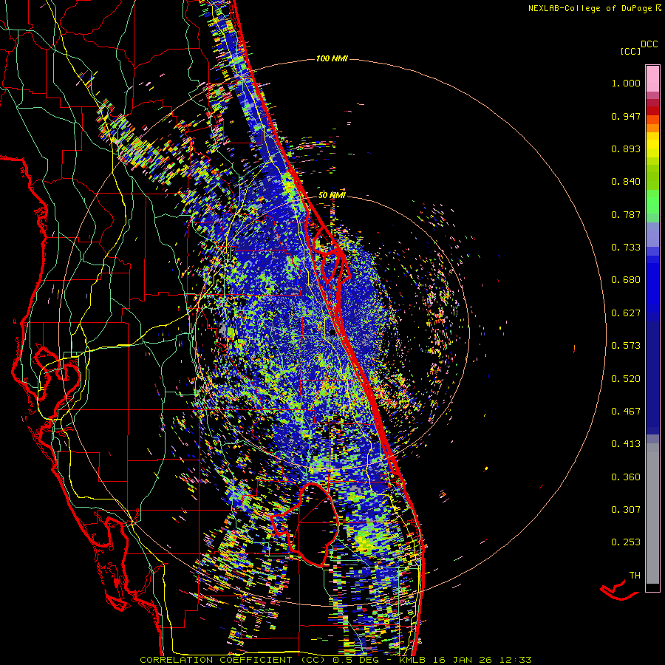This screenshot has width=665, height=665.
Task: Click the 0.947 legend value
Action: pyautogui.click(x=626, y=116)
